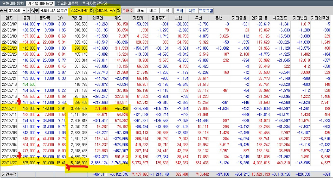Enable the 누적 (cumulative) display option
The height and width of the screenshot is (178, 333).
click(166, 11)
